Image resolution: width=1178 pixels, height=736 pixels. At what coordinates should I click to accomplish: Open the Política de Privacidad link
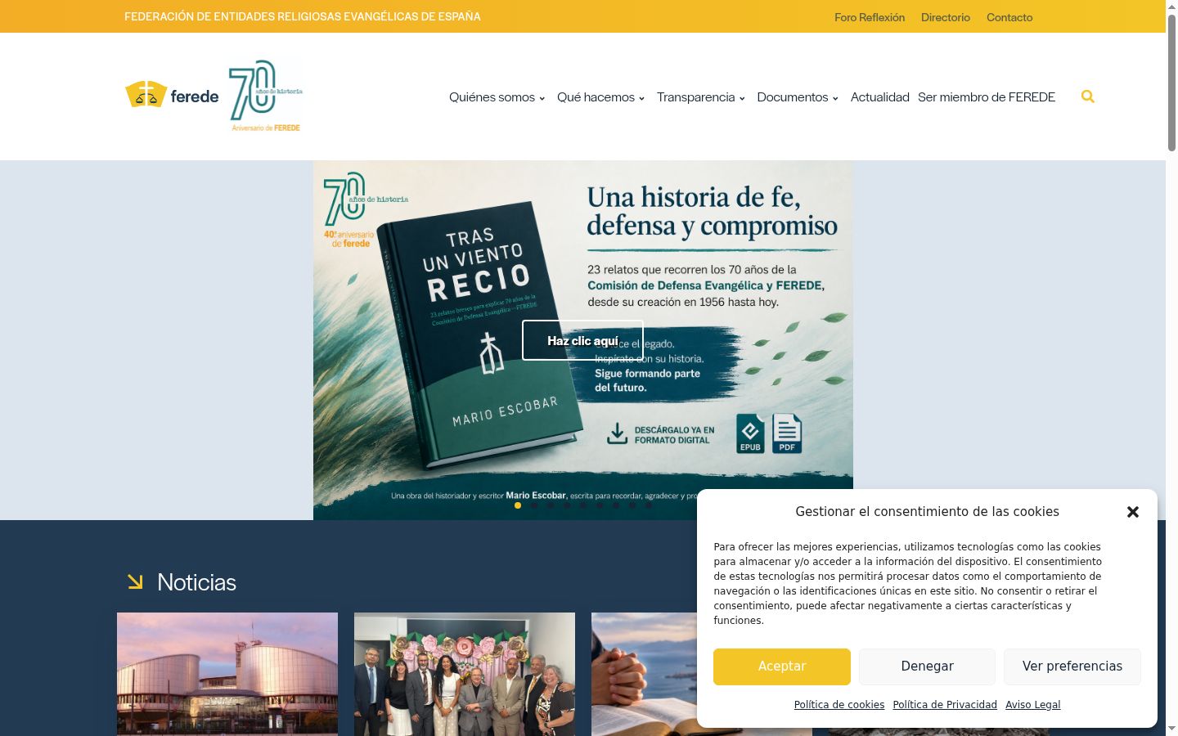945,705
